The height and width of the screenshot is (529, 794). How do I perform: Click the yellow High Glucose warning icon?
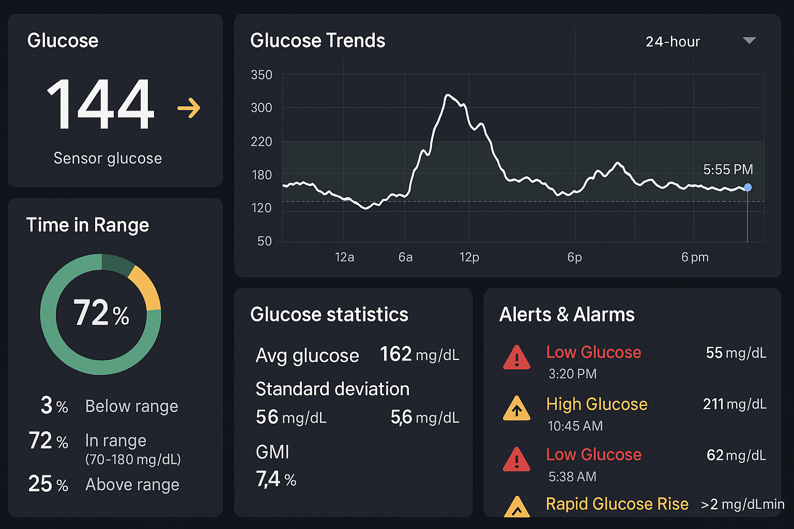[x=516, y=409]
